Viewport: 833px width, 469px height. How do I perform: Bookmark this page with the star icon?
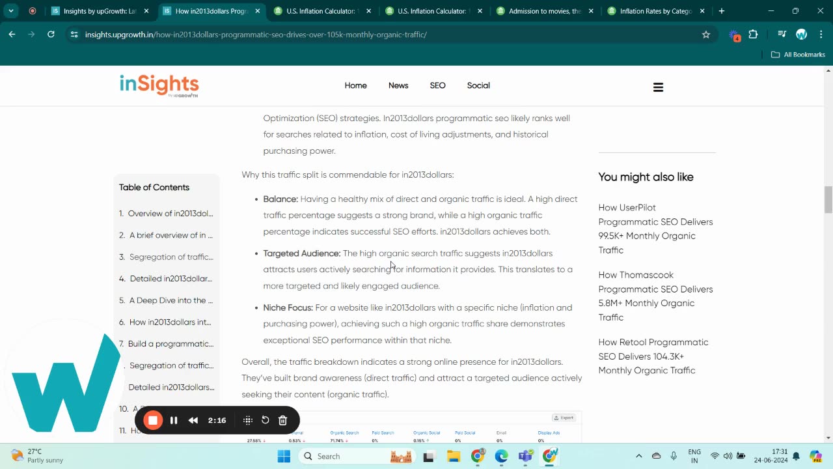(x=706, y=35)
